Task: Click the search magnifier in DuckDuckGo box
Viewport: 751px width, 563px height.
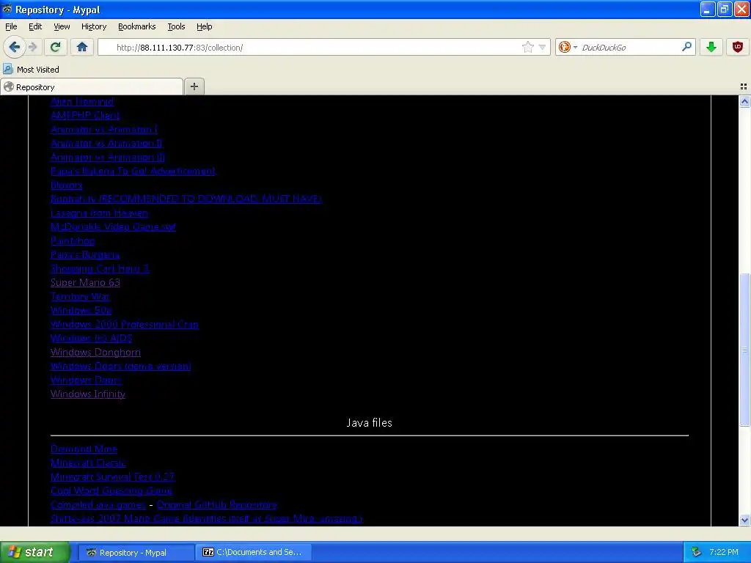Action: (686, 47)
